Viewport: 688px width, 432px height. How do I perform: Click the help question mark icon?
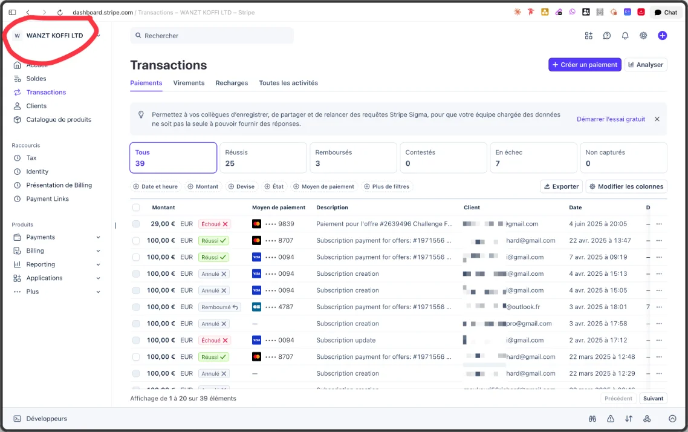coord(607,36)
